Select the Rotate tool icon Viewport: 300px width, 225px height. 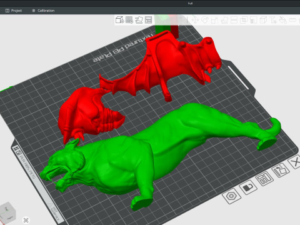tap(205, 20)
